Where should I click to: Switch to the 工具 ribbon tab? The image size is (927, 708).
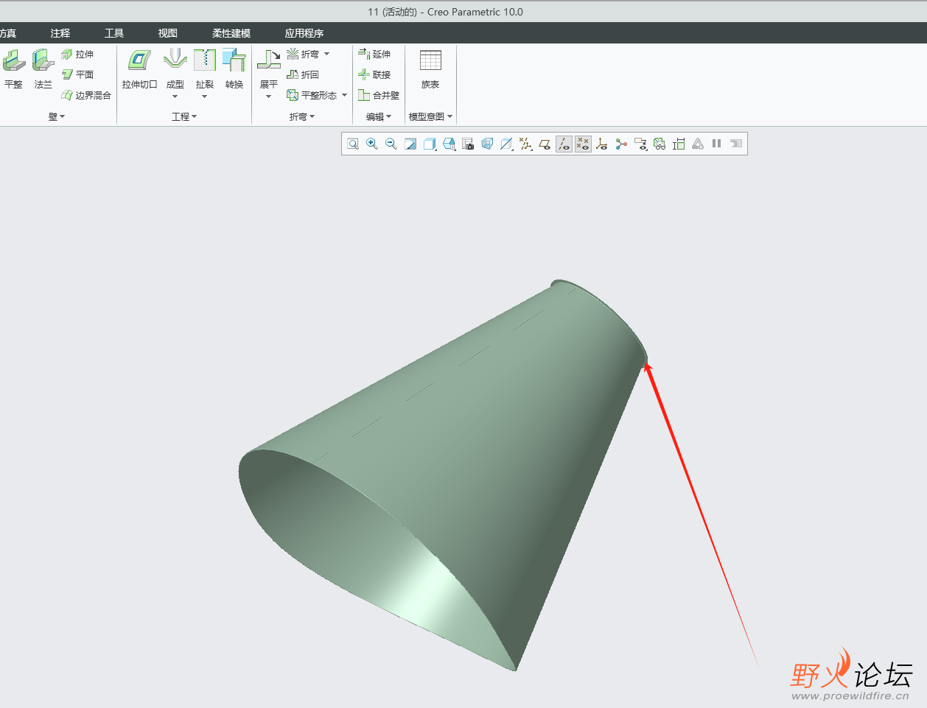pos(114,33)
